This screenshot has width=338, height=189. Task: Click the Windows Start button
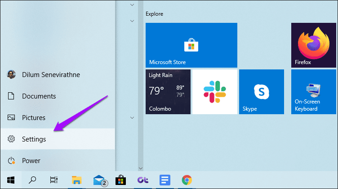11,180
